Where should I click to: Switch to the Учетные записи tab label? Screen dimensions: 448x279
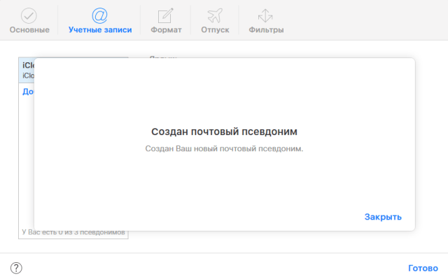[100, 29]
